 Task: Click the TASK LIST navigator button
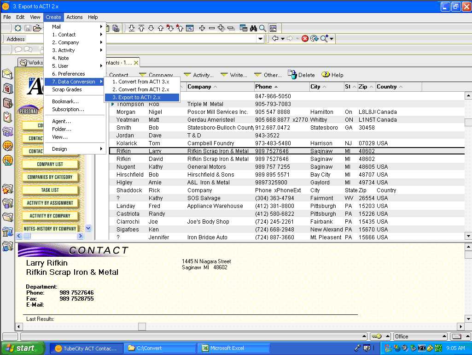point(50,190)
